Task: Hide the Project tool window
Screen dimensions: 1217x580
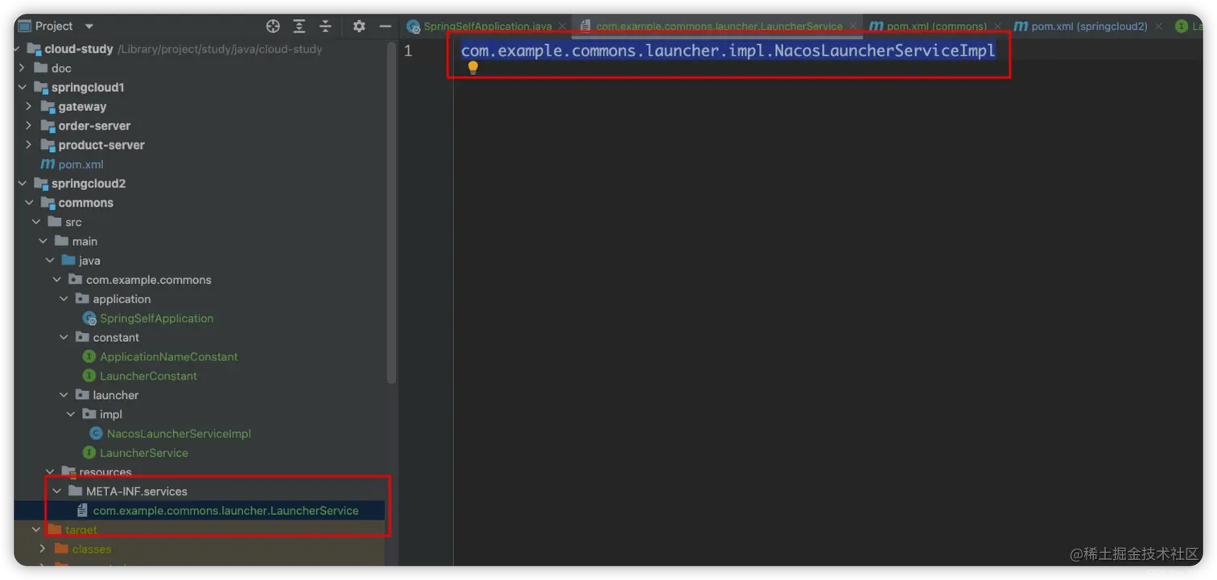Action: click(x=386, y=27)
